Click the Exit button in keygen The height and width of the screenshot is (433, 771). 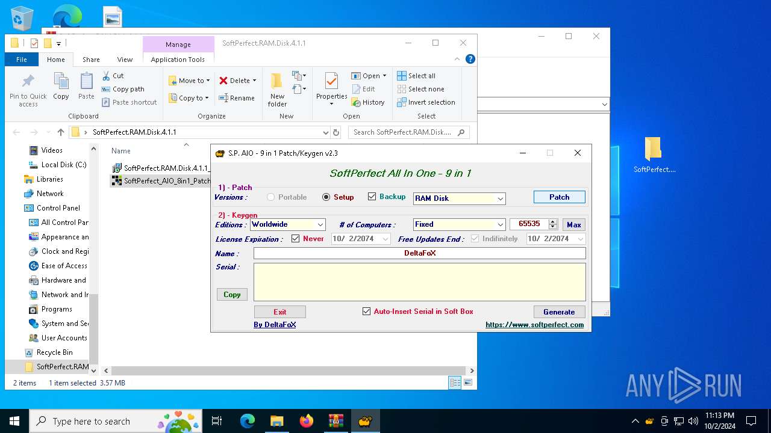[280, 312]
